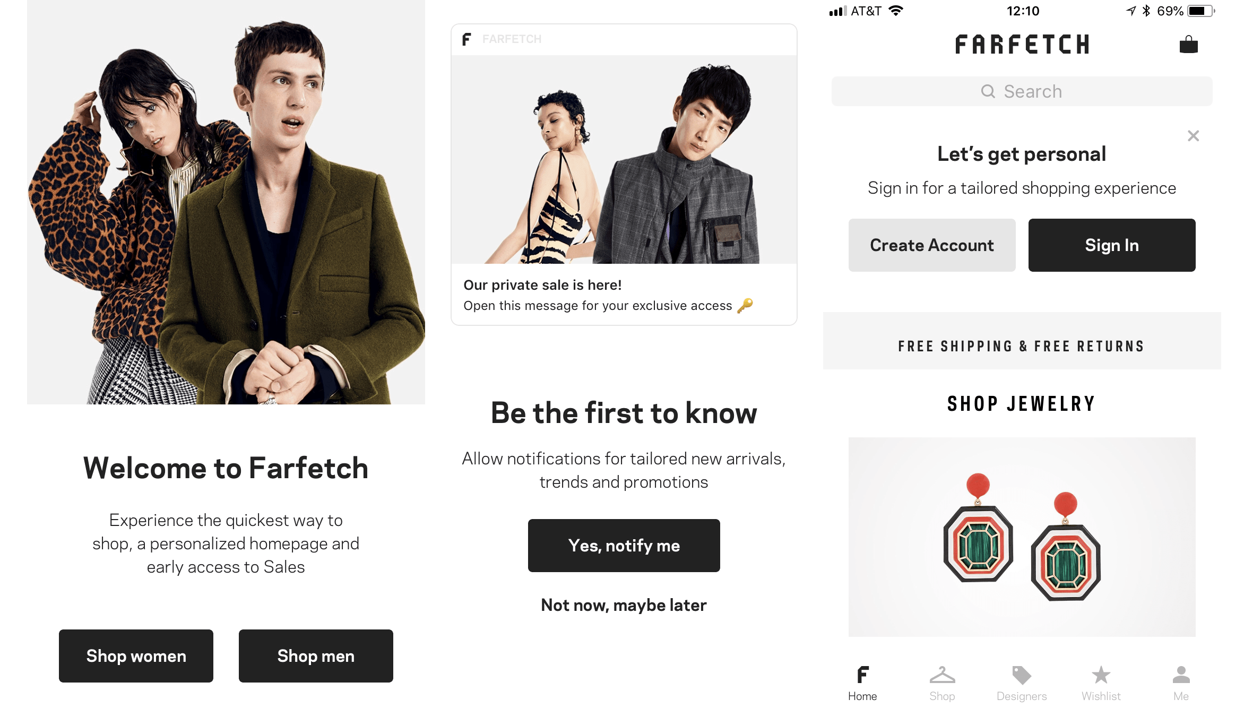Viewport: 1244px width, 708px height.
Task: Select Not now maybe later option
Action: coord(624,604)
